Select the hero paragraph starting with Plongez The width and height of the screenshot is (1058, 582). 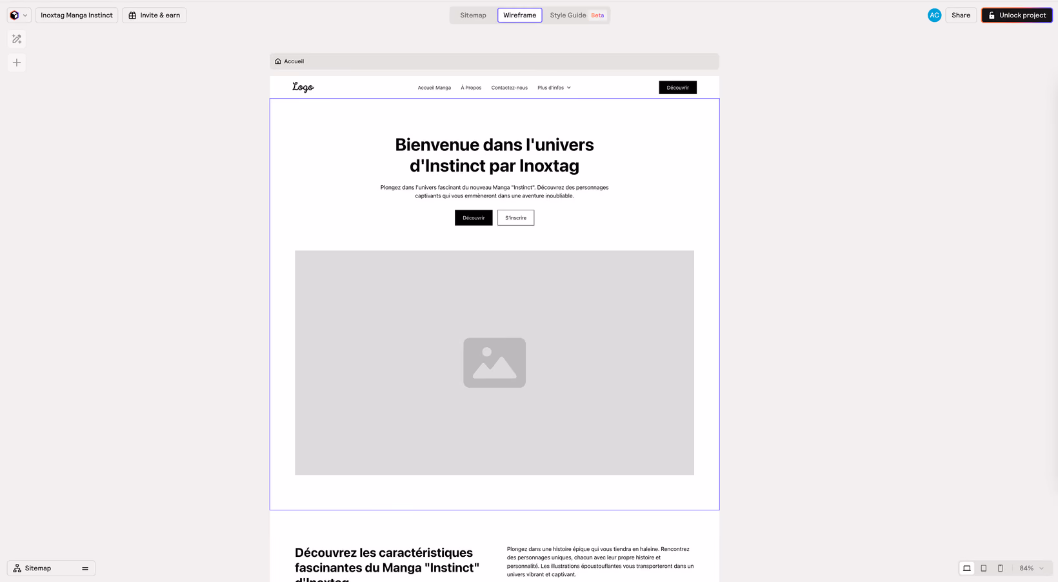pos(494,192)
